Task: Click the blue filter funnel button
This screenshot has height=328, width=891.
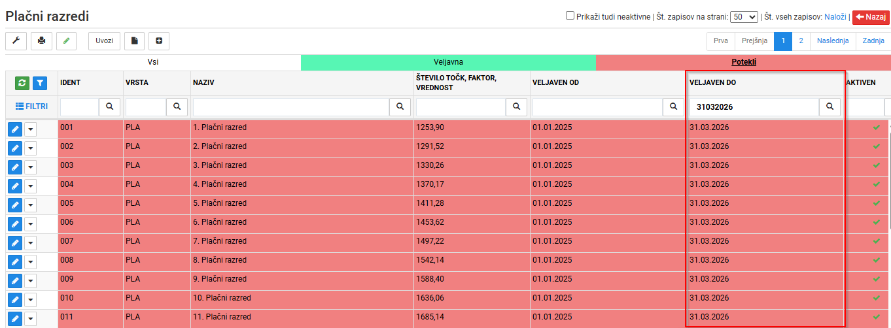Action: (x=40, y=83)
